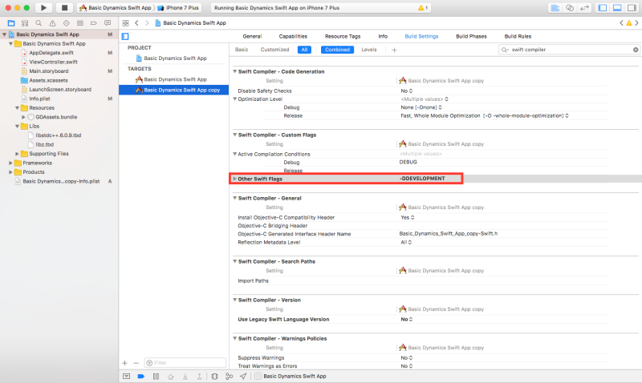
Task: Show Customized build settings
Action: (x=274, y=50)
